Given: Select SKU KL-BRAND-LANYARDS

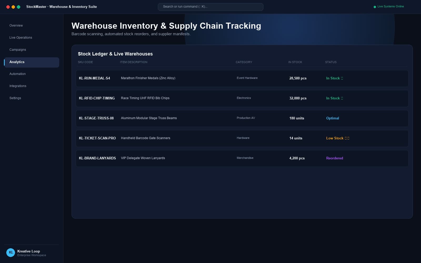Looking at the screenshot, I should pyautogui.click(x=97, y=158).
